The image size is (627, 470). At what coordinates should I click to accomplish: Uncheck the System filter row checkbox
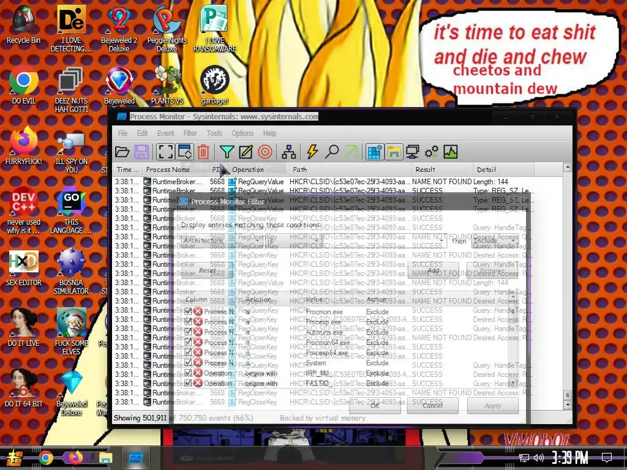pos(188,362)
